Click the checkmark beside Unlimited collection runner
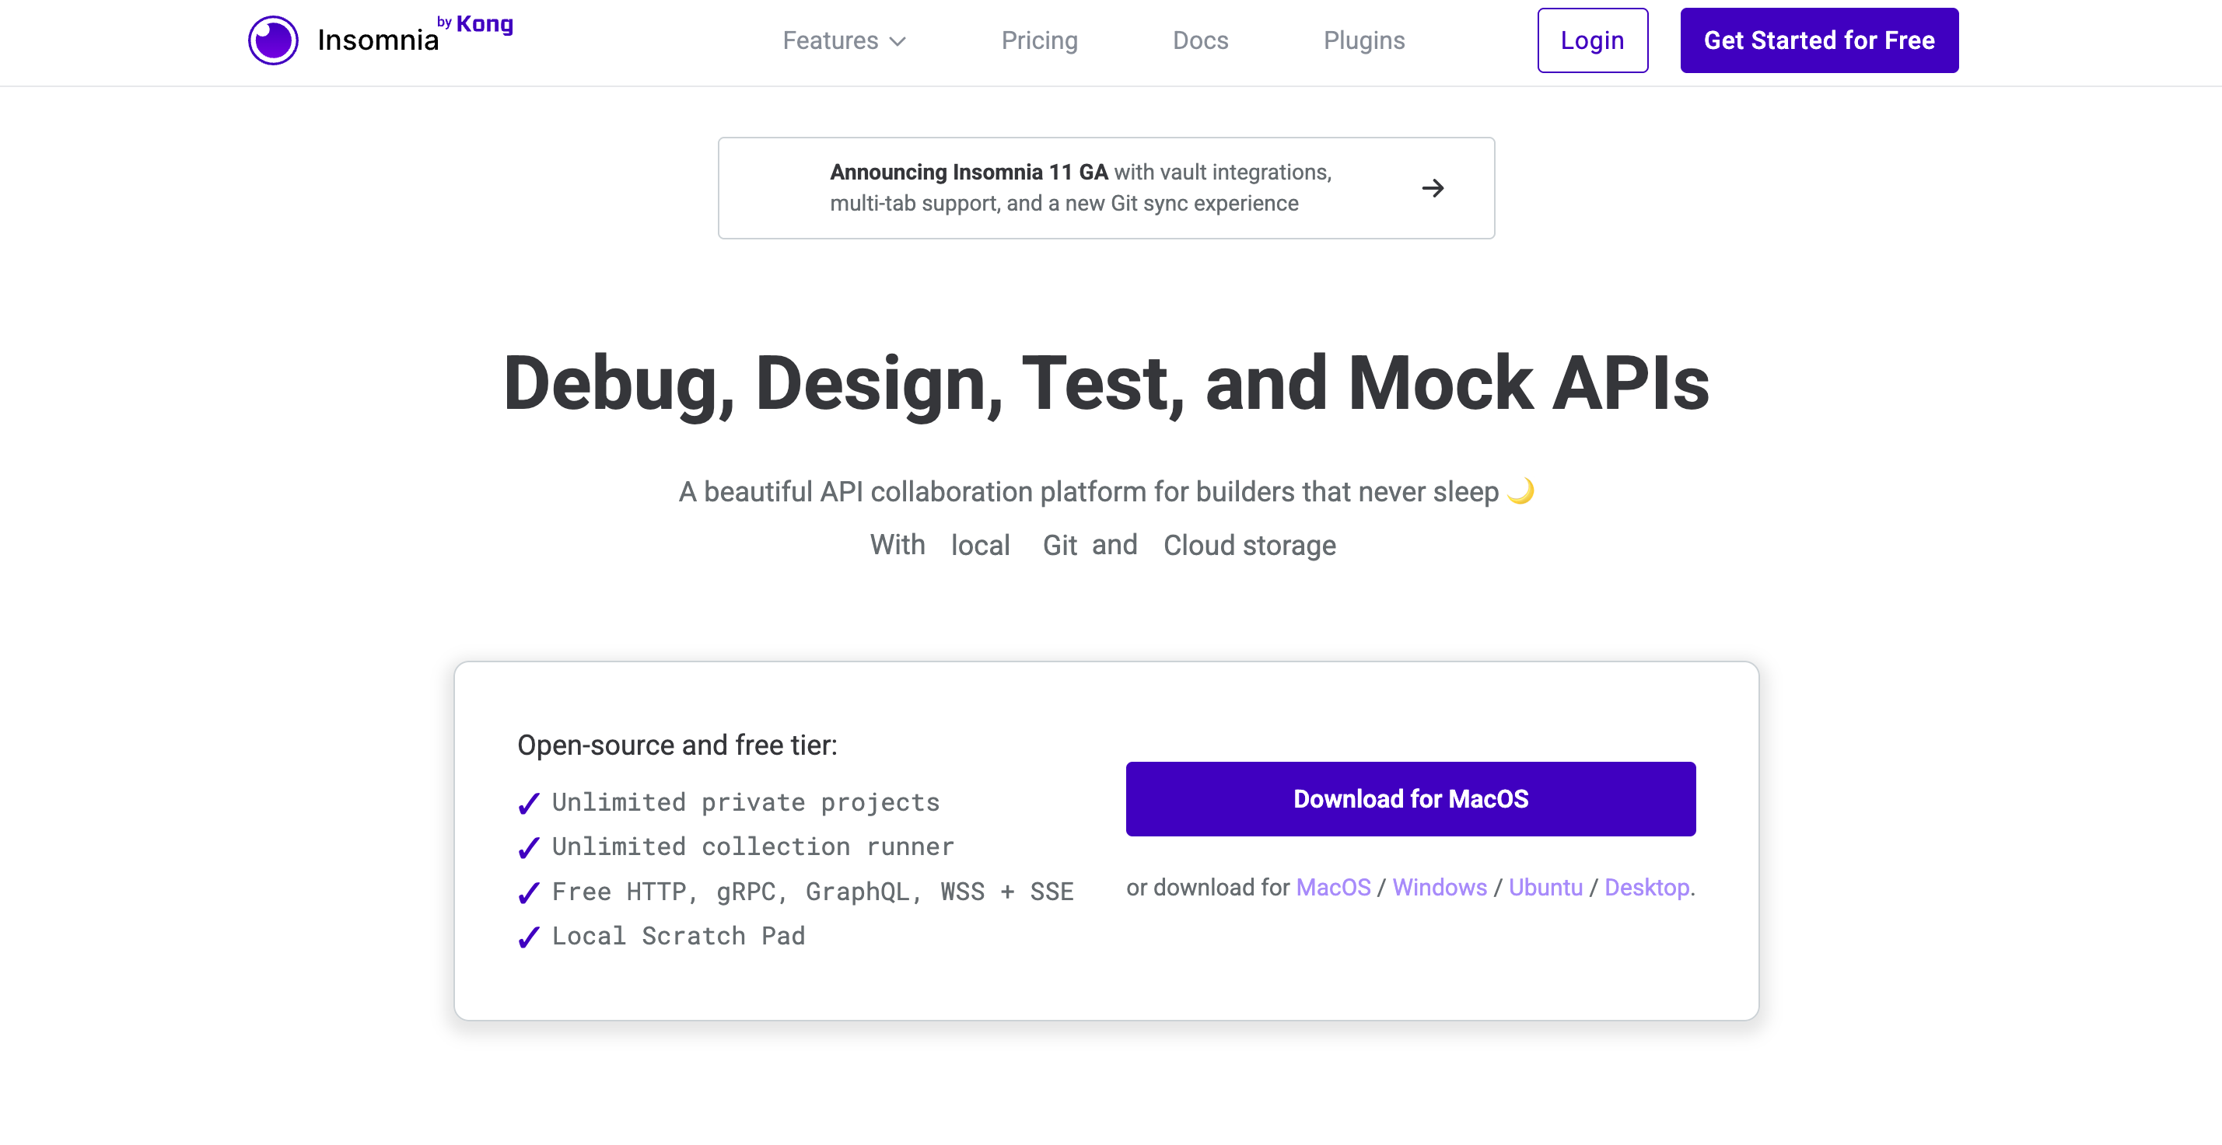The width and height of the screenshot is (2222, 1145). coord(528,848)
